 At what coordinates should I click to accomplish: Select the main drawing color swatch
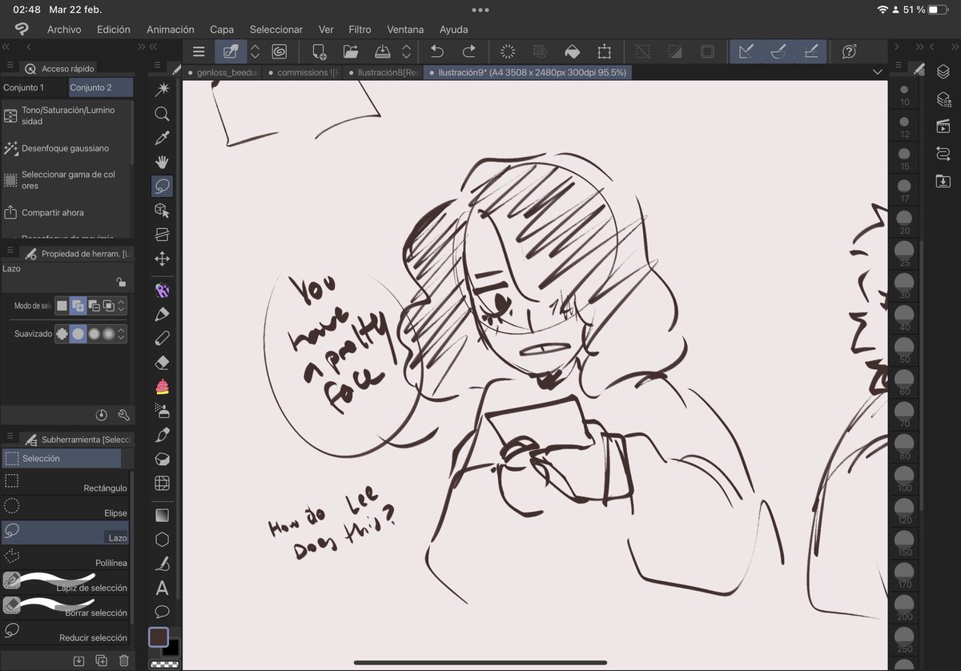pos(159,637)
